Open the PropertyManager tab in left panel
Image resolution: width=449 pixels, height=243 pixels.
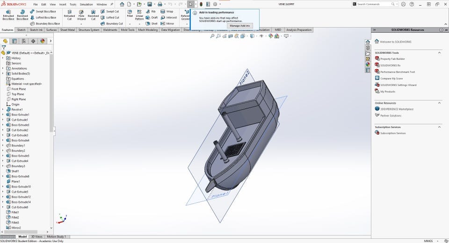(14, 41)
